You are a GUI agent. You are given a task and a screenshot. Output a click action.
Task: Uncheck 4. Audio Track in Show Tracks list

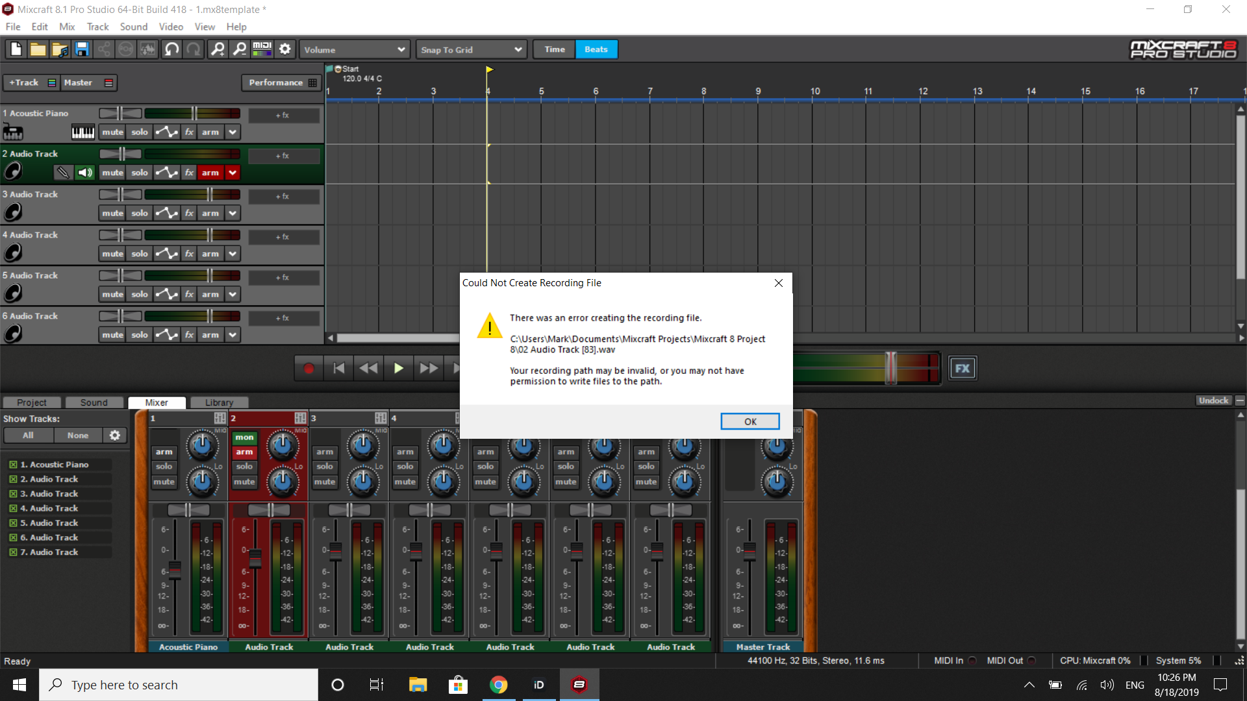pyautogui.click(x=13, y=509)
